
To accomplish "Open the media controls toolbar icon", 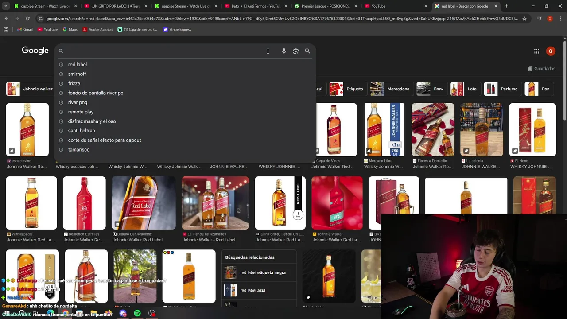I will coord(539,19).
